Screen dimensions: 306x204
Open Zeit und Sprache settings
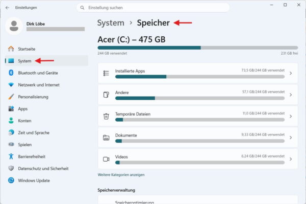(46, 132)
